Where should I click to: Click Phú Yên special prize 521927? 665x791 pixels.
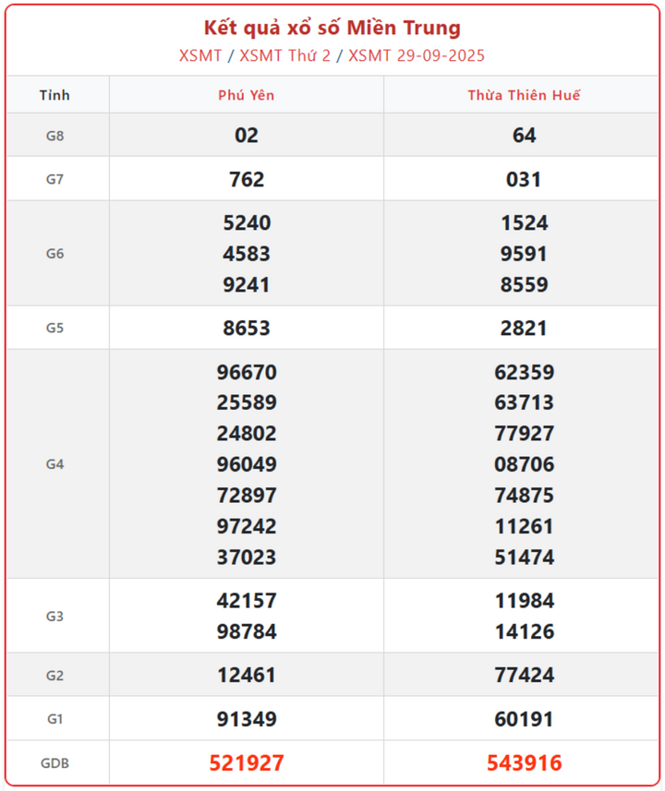tap(247, 763)
